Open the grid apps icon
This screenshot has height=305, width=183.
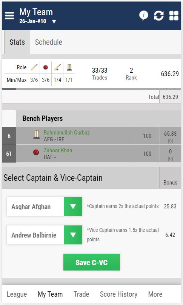coord(174,16)
